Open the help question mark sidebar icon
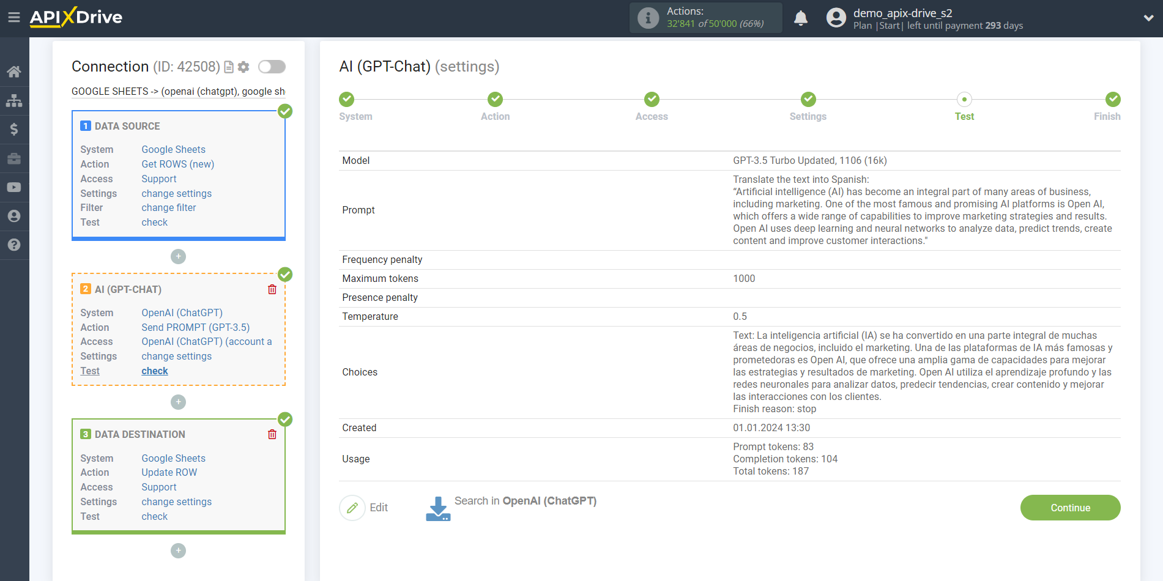The width and height of the screenshot is (1163, 581). point(14,245)
